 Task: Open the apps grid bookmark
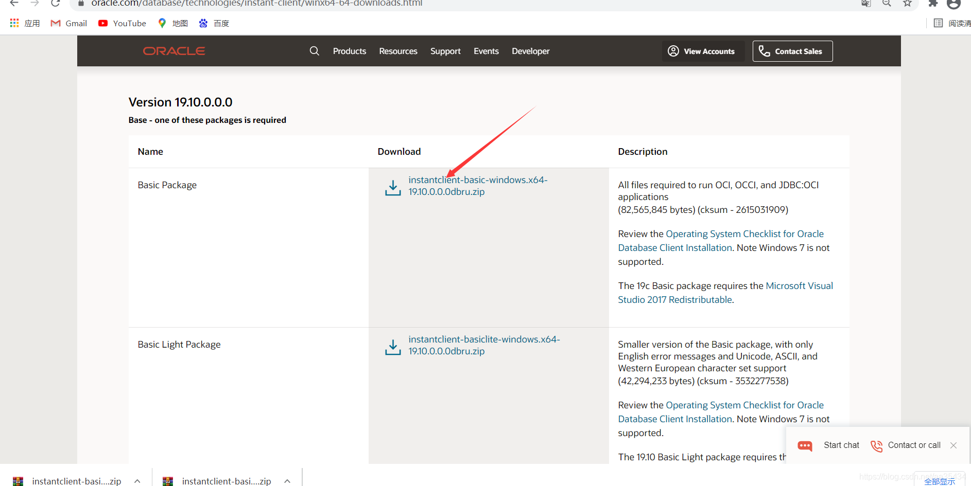click(x=25, y=23)
